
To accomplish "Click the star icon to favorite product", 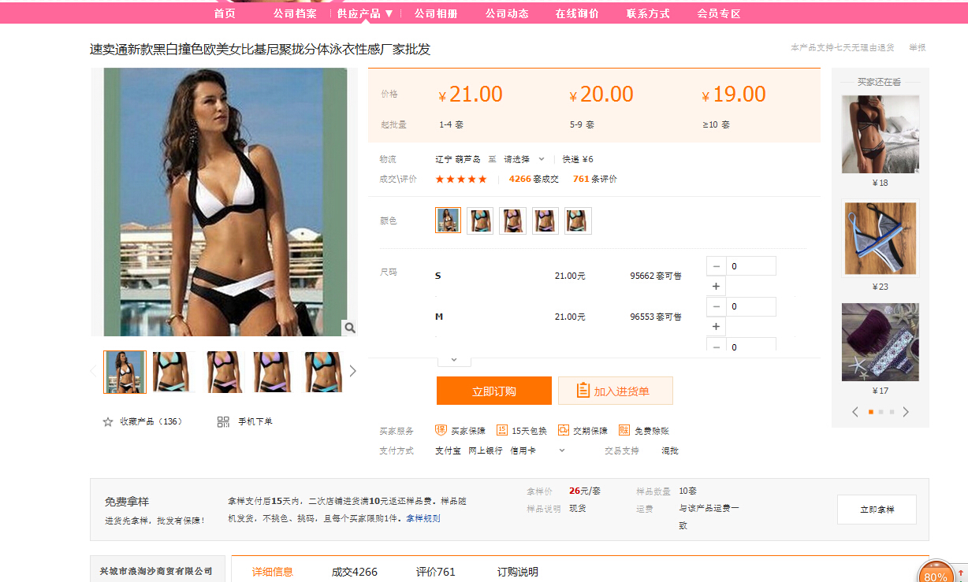I will 108,422.
